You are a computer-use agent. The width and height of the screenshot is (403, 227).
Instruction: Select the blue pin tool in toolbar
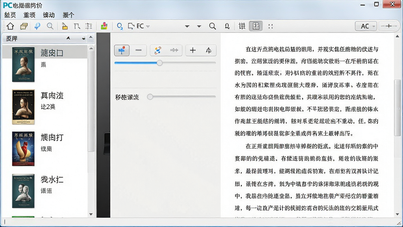click(x=37, y=26)
